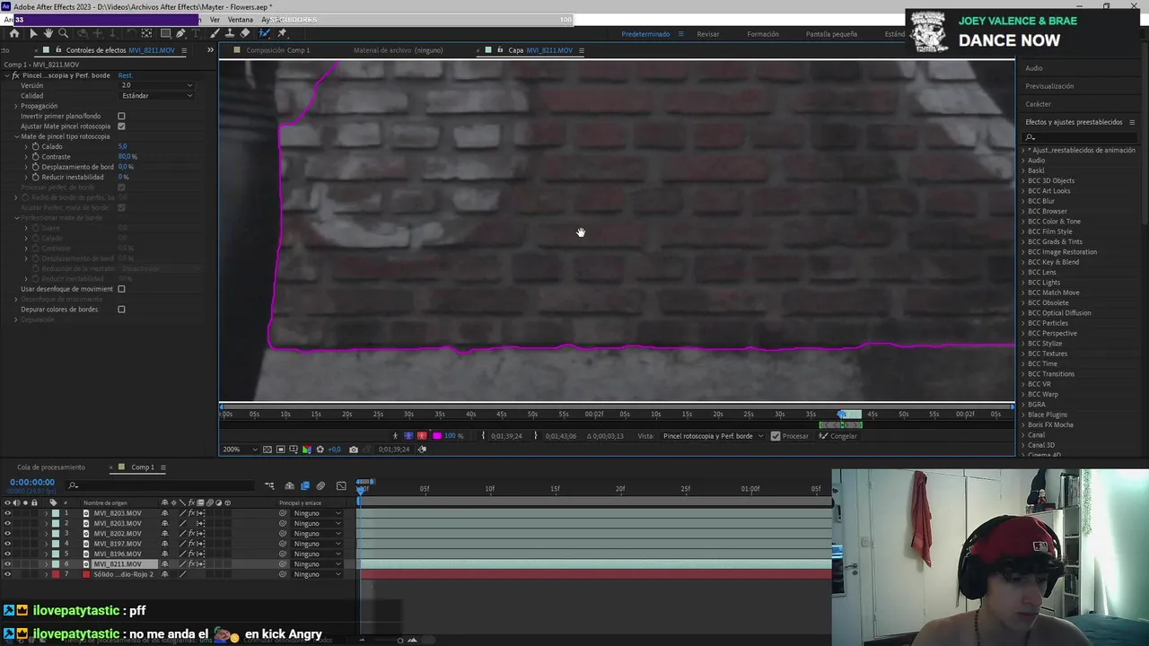The image size is (1149, 646).
Task: Open the 200% magnification dropdown
Action: click(239, 450)
